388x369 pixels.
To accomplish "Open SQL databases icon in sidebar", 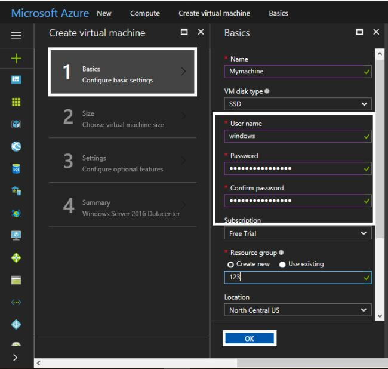I will tap(16, 169).
